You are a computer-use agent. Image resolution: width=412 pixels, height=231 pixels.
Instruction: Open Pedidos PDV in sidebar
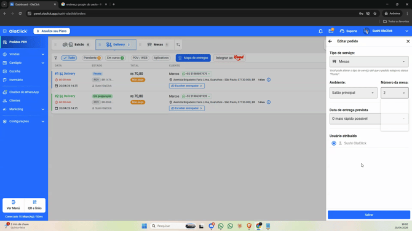click(23, 42)
